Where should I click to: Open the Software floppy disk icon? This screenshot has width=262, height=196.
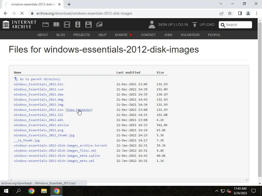pyautogui.click(x=88, y=24)
